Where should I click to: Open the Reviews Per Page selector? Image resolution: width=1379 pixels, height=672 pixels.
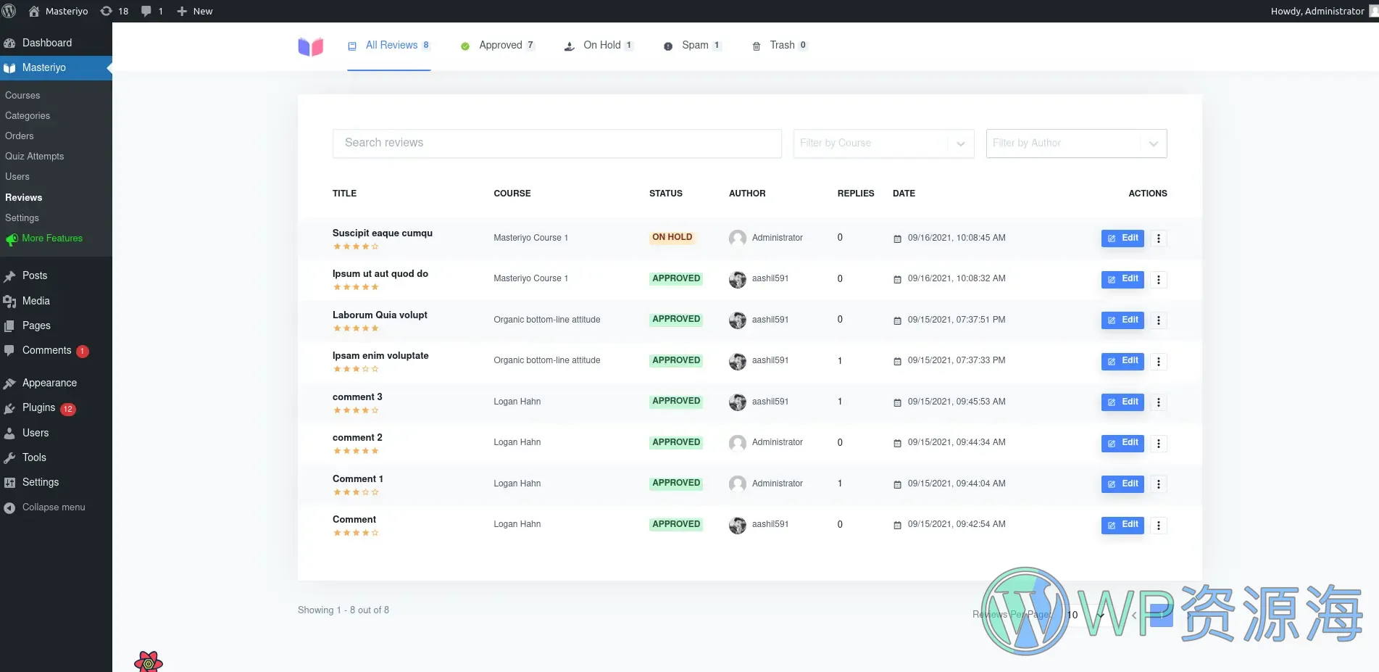coord(1085,615)
